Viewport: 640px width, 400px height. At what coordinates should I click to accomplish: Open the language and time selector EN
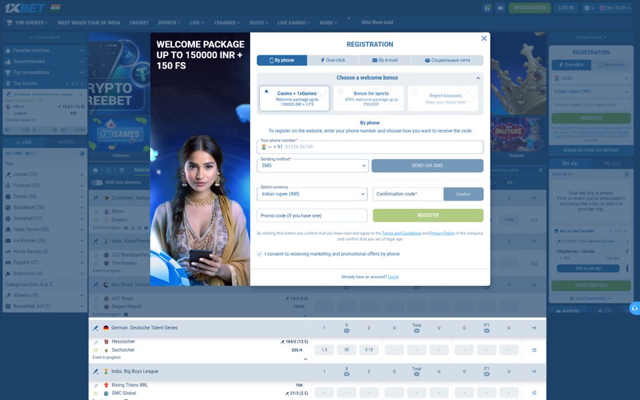(615, 8)
